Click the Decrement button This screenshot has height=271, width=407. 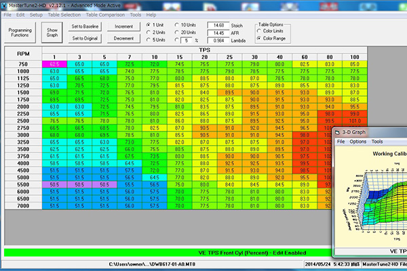pos(124,38)
